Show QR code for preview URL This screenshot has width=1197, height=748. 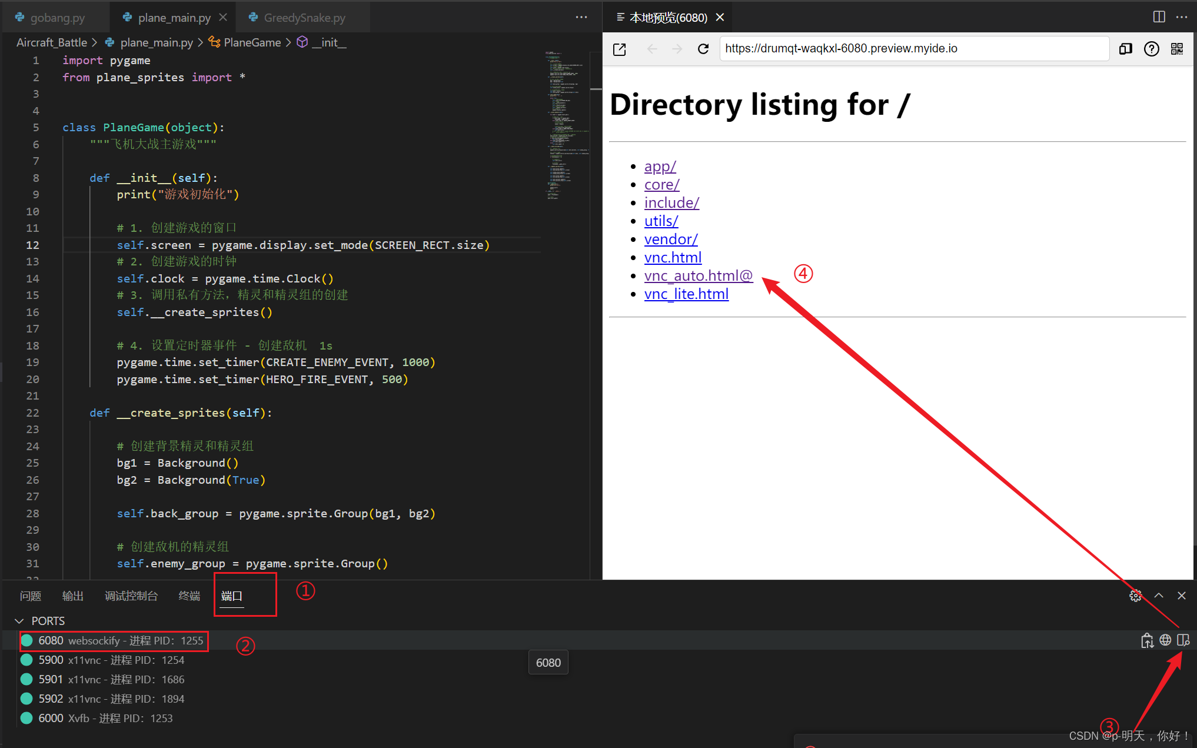click(x=1177, y=49)
